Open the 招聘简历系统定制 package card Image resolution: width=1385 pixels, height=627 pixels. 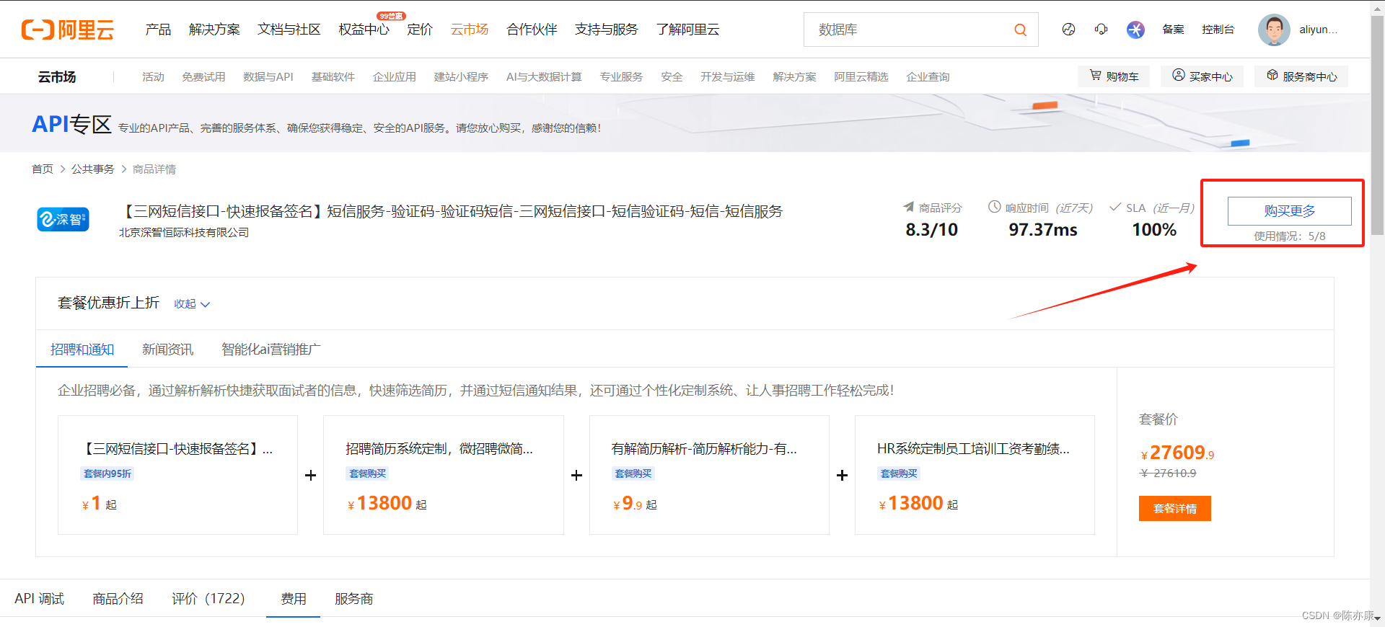[443, 475]
